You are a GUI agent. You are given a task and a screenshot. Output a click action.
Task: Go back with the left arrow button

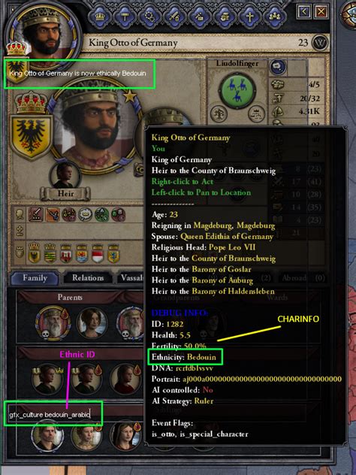coord(304,12)
